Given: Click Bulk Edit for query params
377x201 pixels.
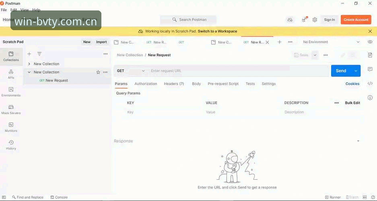Looking at the screenshot, I should (352, 103).
